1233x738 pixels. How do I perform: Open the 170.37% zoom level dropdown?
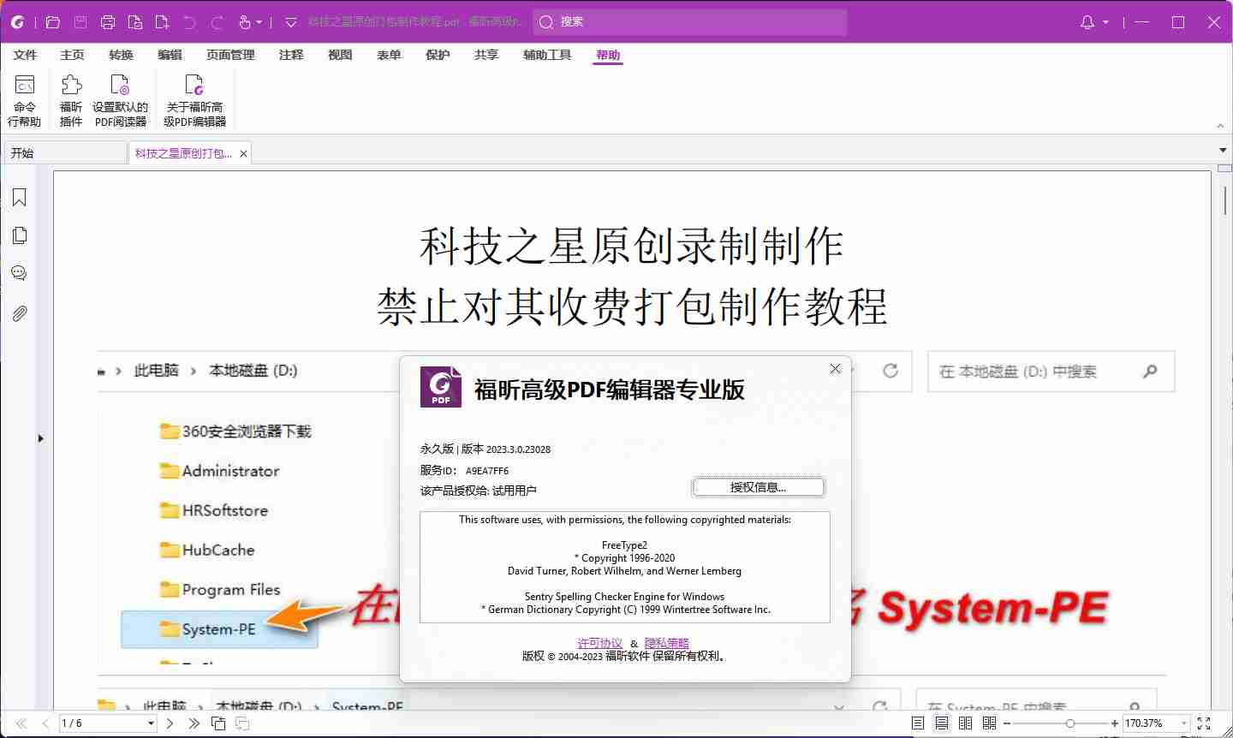1184,723
